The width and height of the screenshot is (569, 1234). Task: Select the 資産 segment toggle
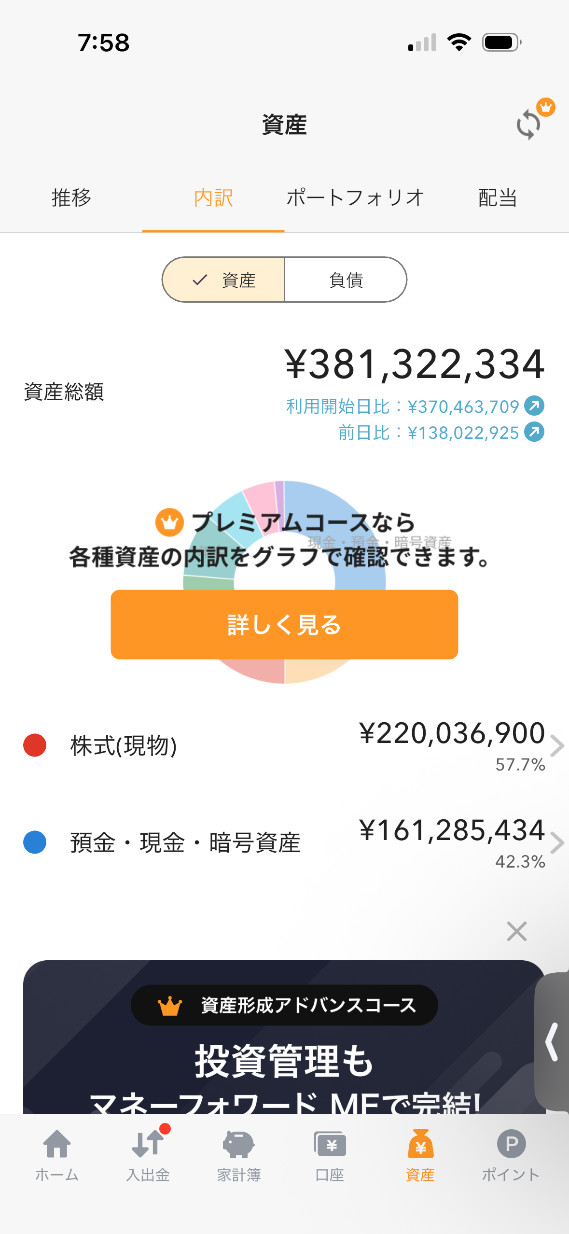[224, 280]
